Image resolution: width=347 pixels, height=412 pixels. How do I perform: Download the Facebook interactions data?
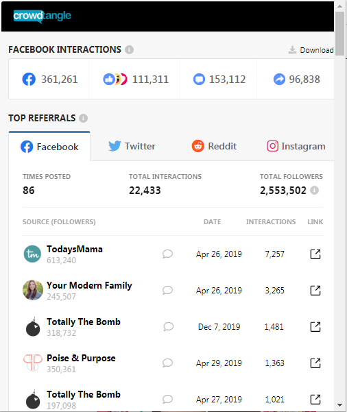pyautogui.click(x=311, y=50)
